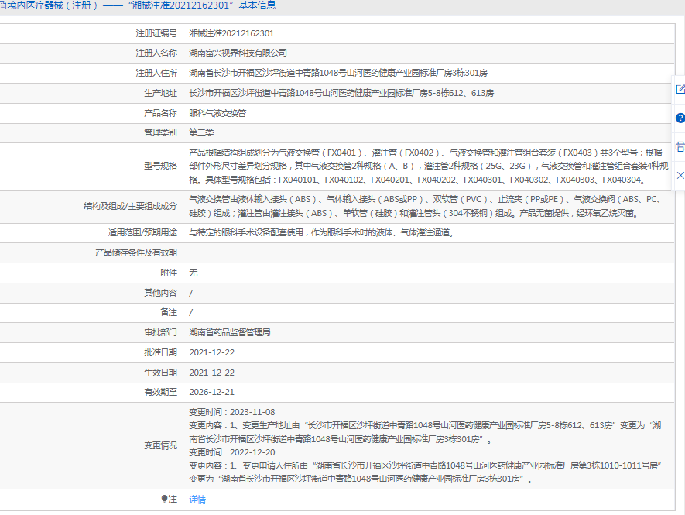
Task: Click the printer icon in the side toolbar
Action: click(x=680, y=146)
